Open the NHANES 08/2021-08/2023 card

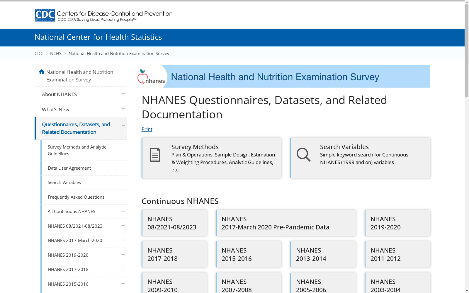coord(174,223)
